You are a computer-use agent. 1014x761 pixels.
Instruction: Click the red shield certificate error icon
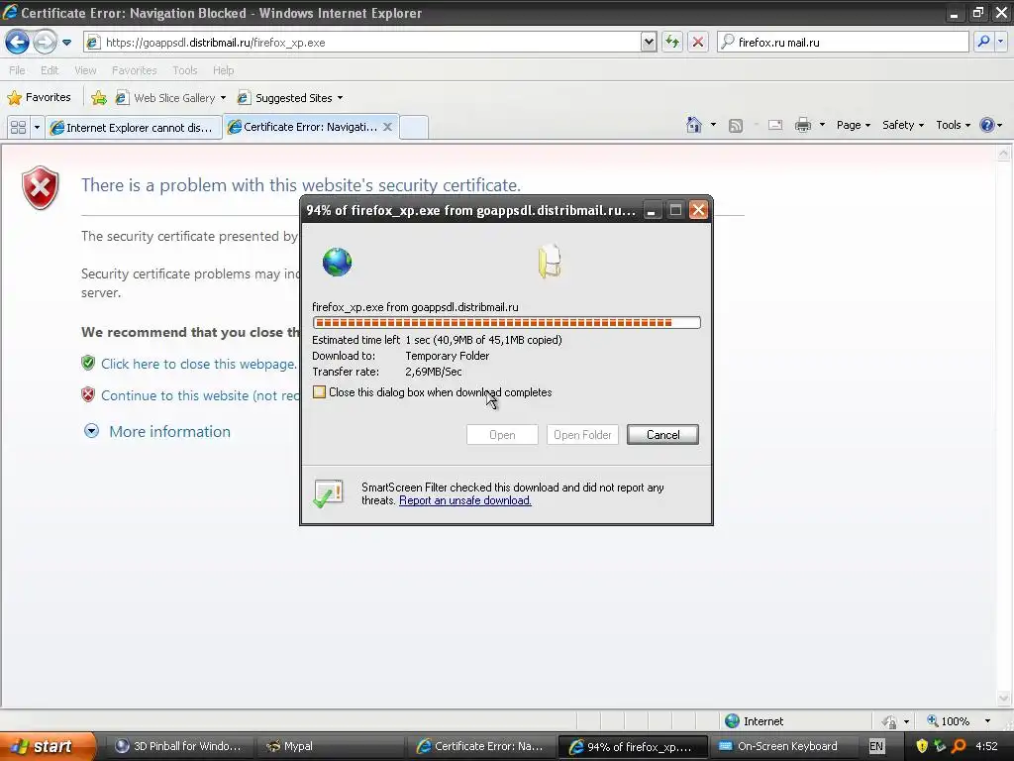40,188
